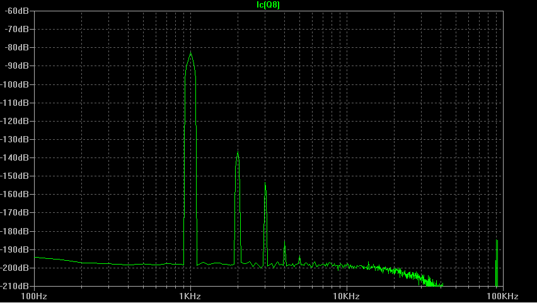
Task: Click the -180dB axis label
Action: 14,231
